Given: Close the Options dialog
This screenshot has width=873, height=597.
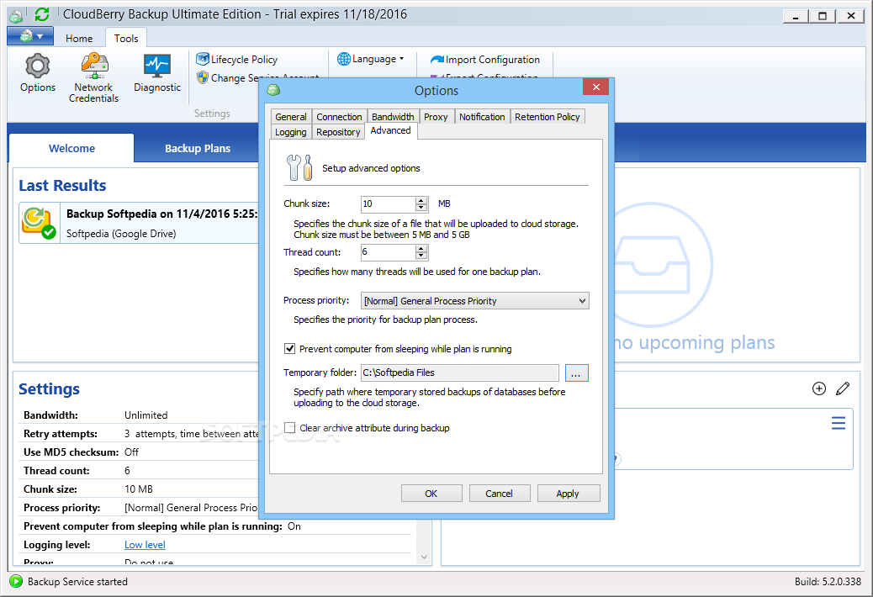Looking at the screenshot, I should (595, 87).
